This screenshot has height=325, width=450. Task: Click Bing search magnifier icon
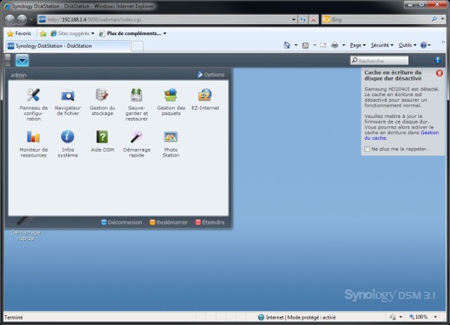434,19
